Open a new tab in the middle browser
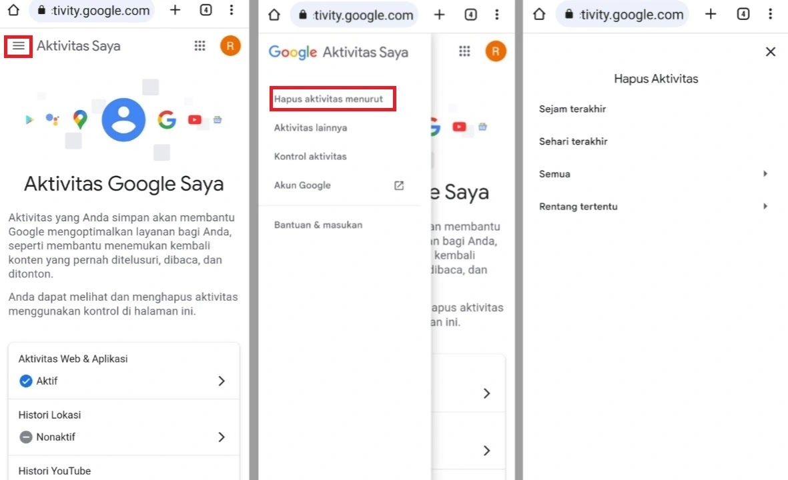Screen dimensions: 788x480 pyautogui.click(x=439, y=15)
